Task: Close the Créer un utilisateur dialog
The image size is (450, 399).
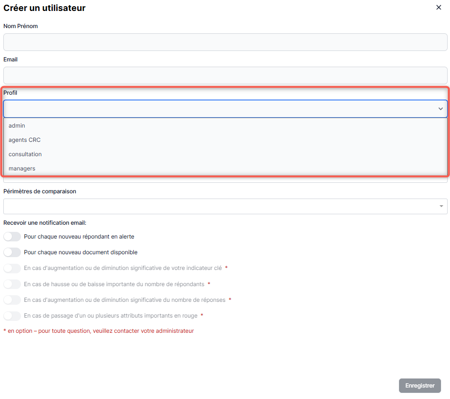Action: [439, 8]
